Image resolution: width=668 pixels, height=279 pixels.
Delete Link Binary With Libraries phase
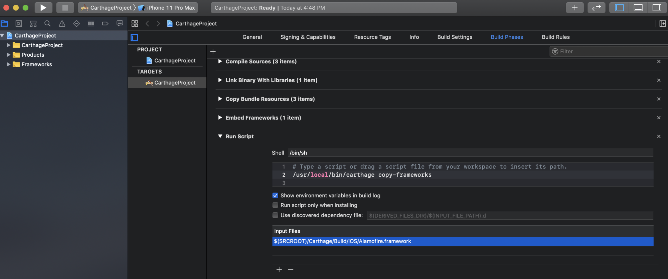click(x=659, y=80)
